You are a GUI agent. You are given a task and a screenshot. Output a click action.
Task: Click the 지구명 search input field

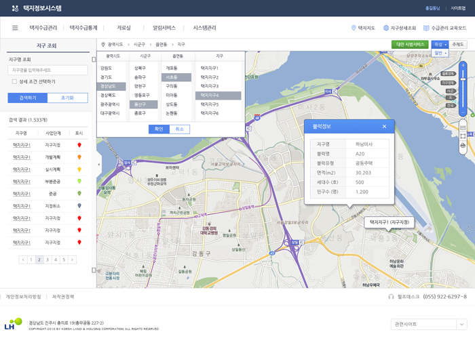click(x=47, y=70)
